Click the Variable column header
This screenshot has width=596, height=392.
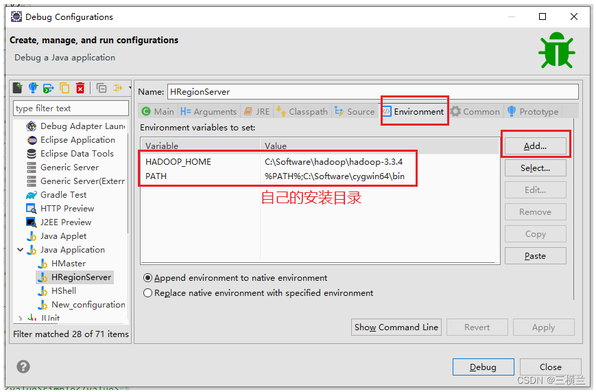(201, 146)
